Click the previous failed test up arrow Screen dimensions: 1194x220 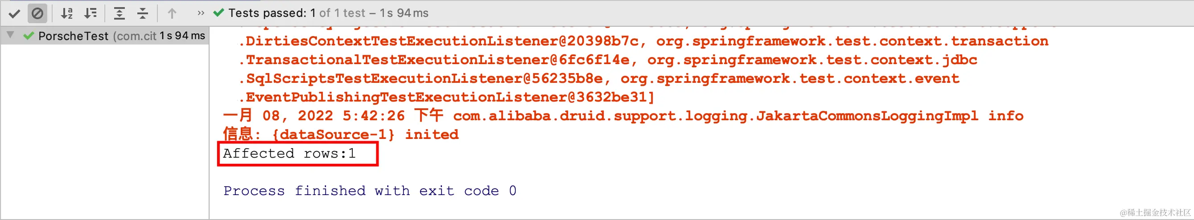[172, 13]
